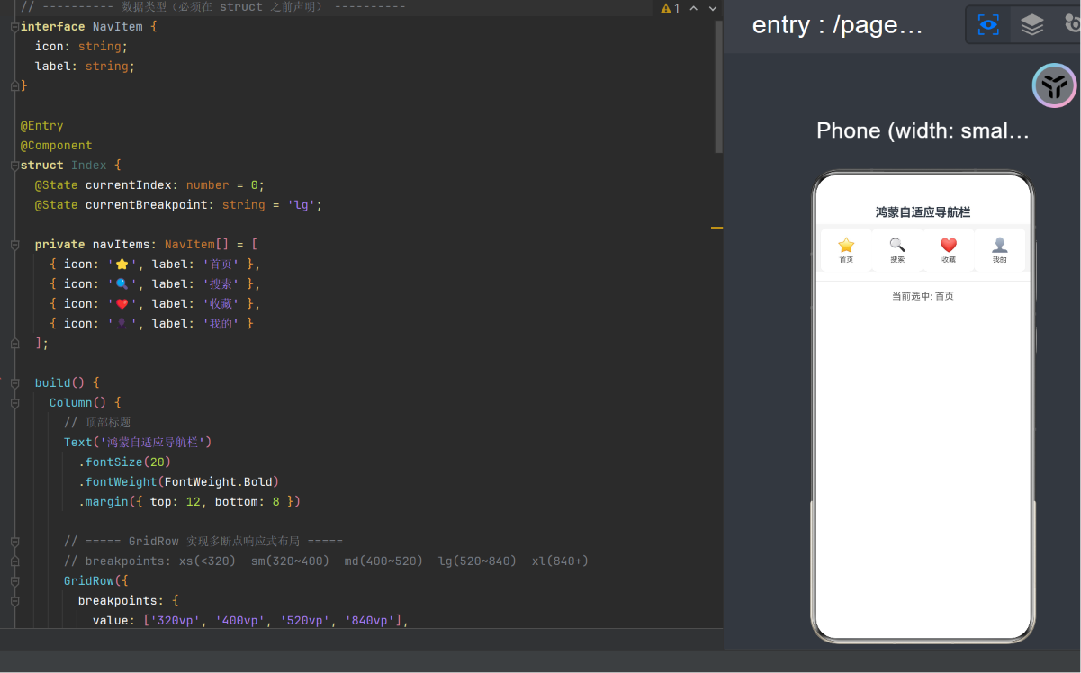
Task: Click the breakpoints xs/sm/md/lg/xl comment line
Action: (326, 561)
